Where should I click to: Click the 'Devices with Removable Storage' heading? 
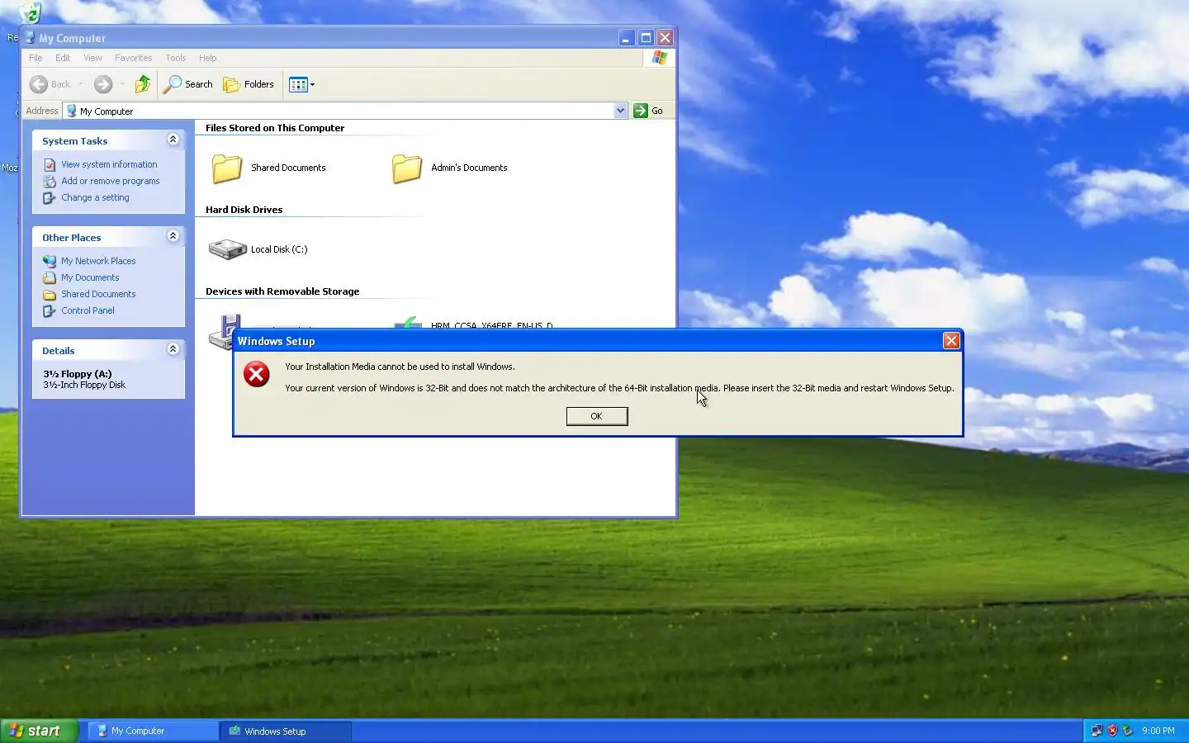[x=282, y=291]
